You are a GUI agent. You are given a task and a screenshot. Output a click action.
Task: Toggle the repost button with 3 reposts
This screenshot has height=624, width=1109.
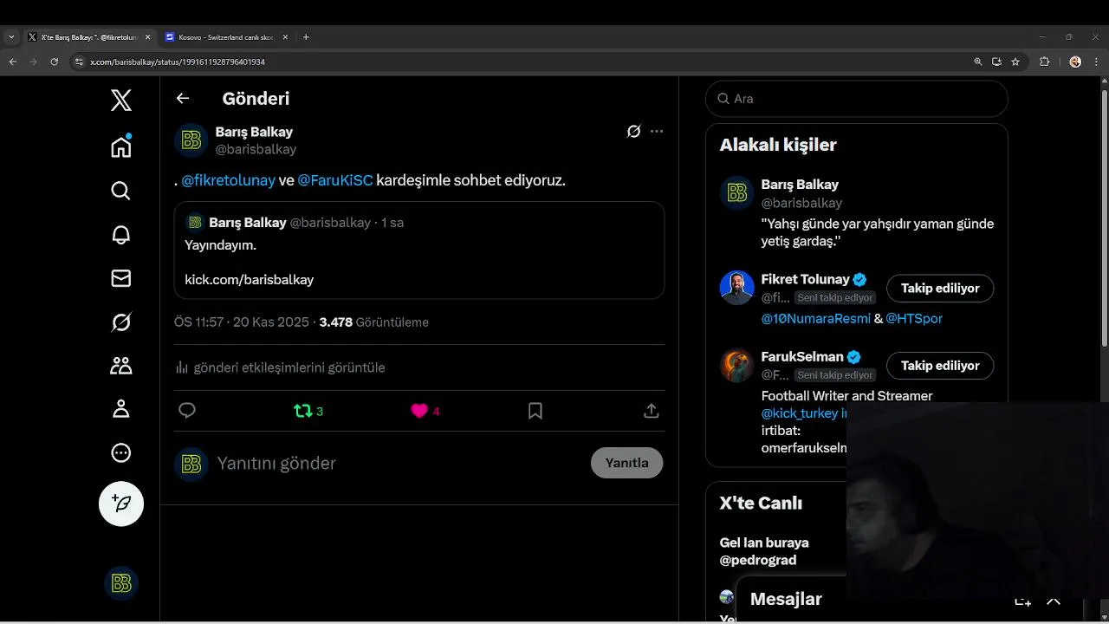(x=308, y=411)
